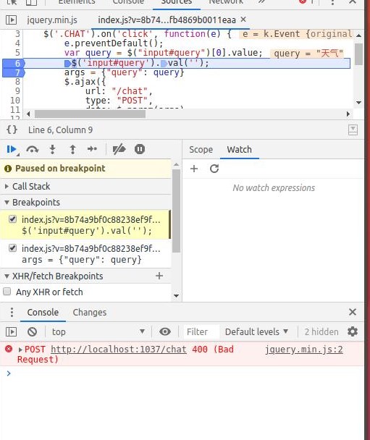Screen dimensions: 370x440
Task: Select the index.js file tab
Action: 167,20
